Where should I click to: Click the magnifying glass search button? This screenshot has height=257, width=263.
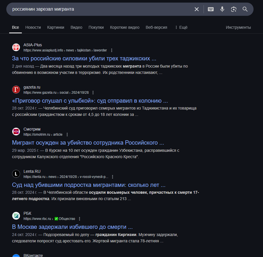[x=245, y=9]
